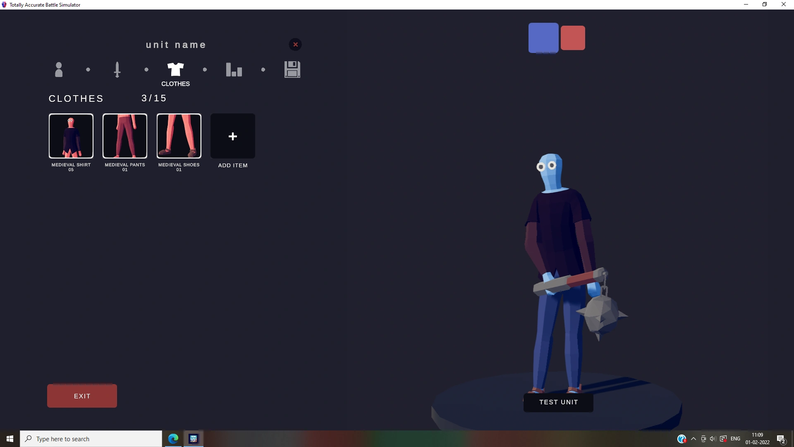Click the floppy disk save icon
The width and height of the screenshot is (794, 447).
point(292,70)
